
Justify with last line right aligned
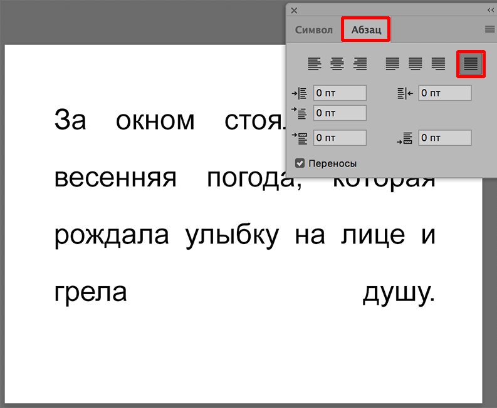438,64
